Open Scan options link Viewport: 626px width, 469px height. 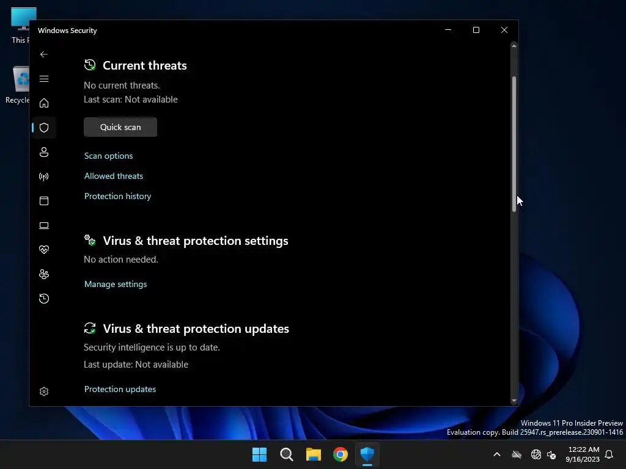pyautogui.click(x=109, y=156)
